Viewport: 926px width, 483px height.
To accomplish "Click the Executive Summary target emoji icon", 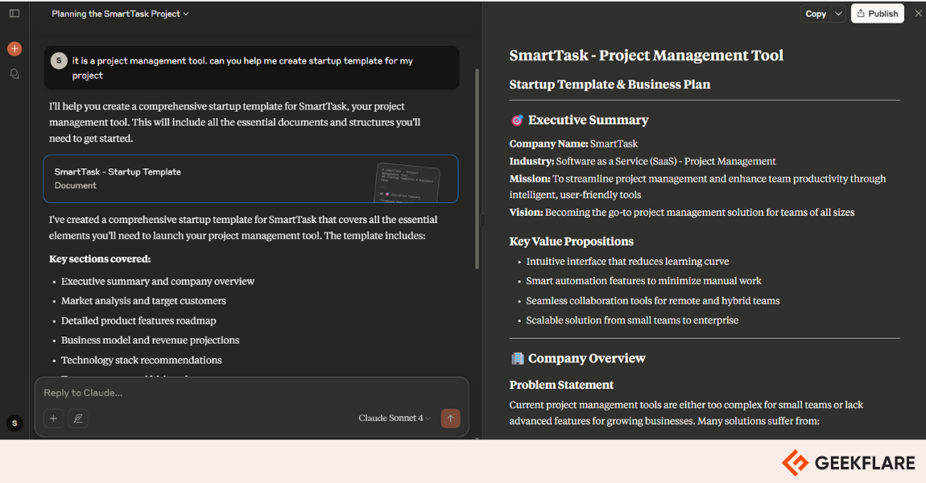I will tap(517, 121).
